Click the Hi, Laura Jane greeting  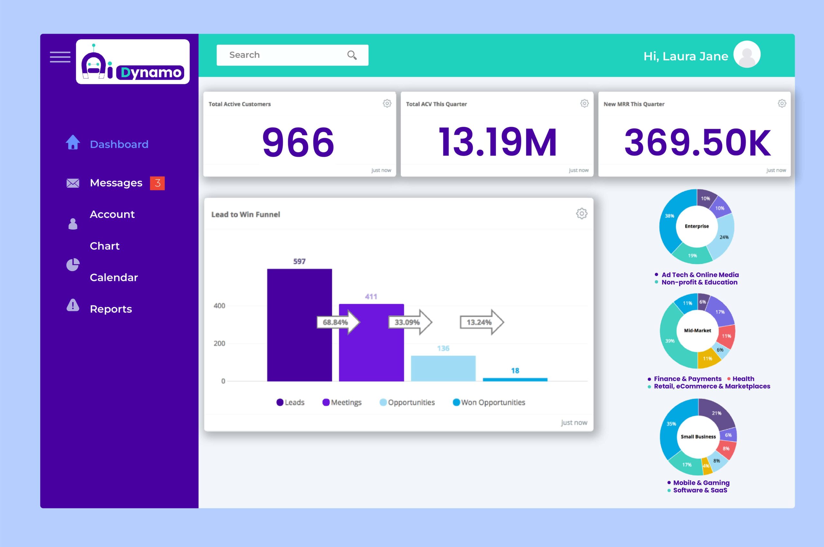[x=686, y=56]
